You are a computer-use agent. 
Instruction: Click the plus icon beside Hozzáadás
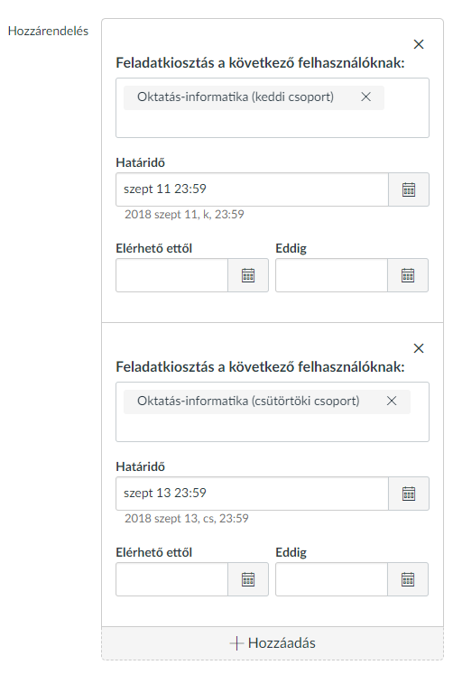(236, 643)
